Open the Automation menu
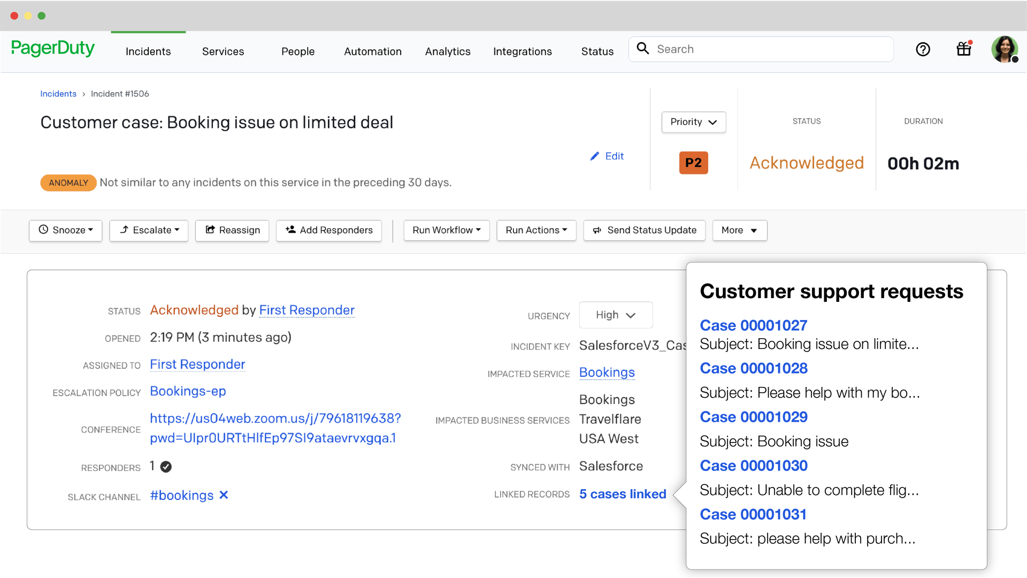The height and width of the screenshot is (578, 1027). click(373, 51)
